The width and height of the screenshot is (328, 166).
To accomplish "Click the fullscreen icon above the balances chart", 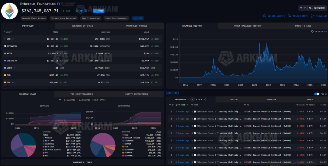I will tap(312, 31).
